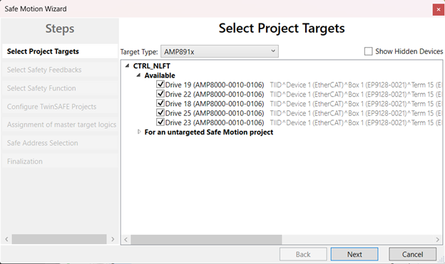Viewport: 445px width, 264px height.
Task: Click left arrow of device list scrollbar
Action: click(126, 239)
